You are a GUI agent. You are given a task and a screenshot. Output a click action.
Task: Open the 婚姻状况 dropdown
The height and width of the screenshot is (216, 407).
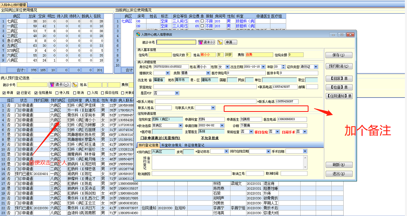(167, 73)
